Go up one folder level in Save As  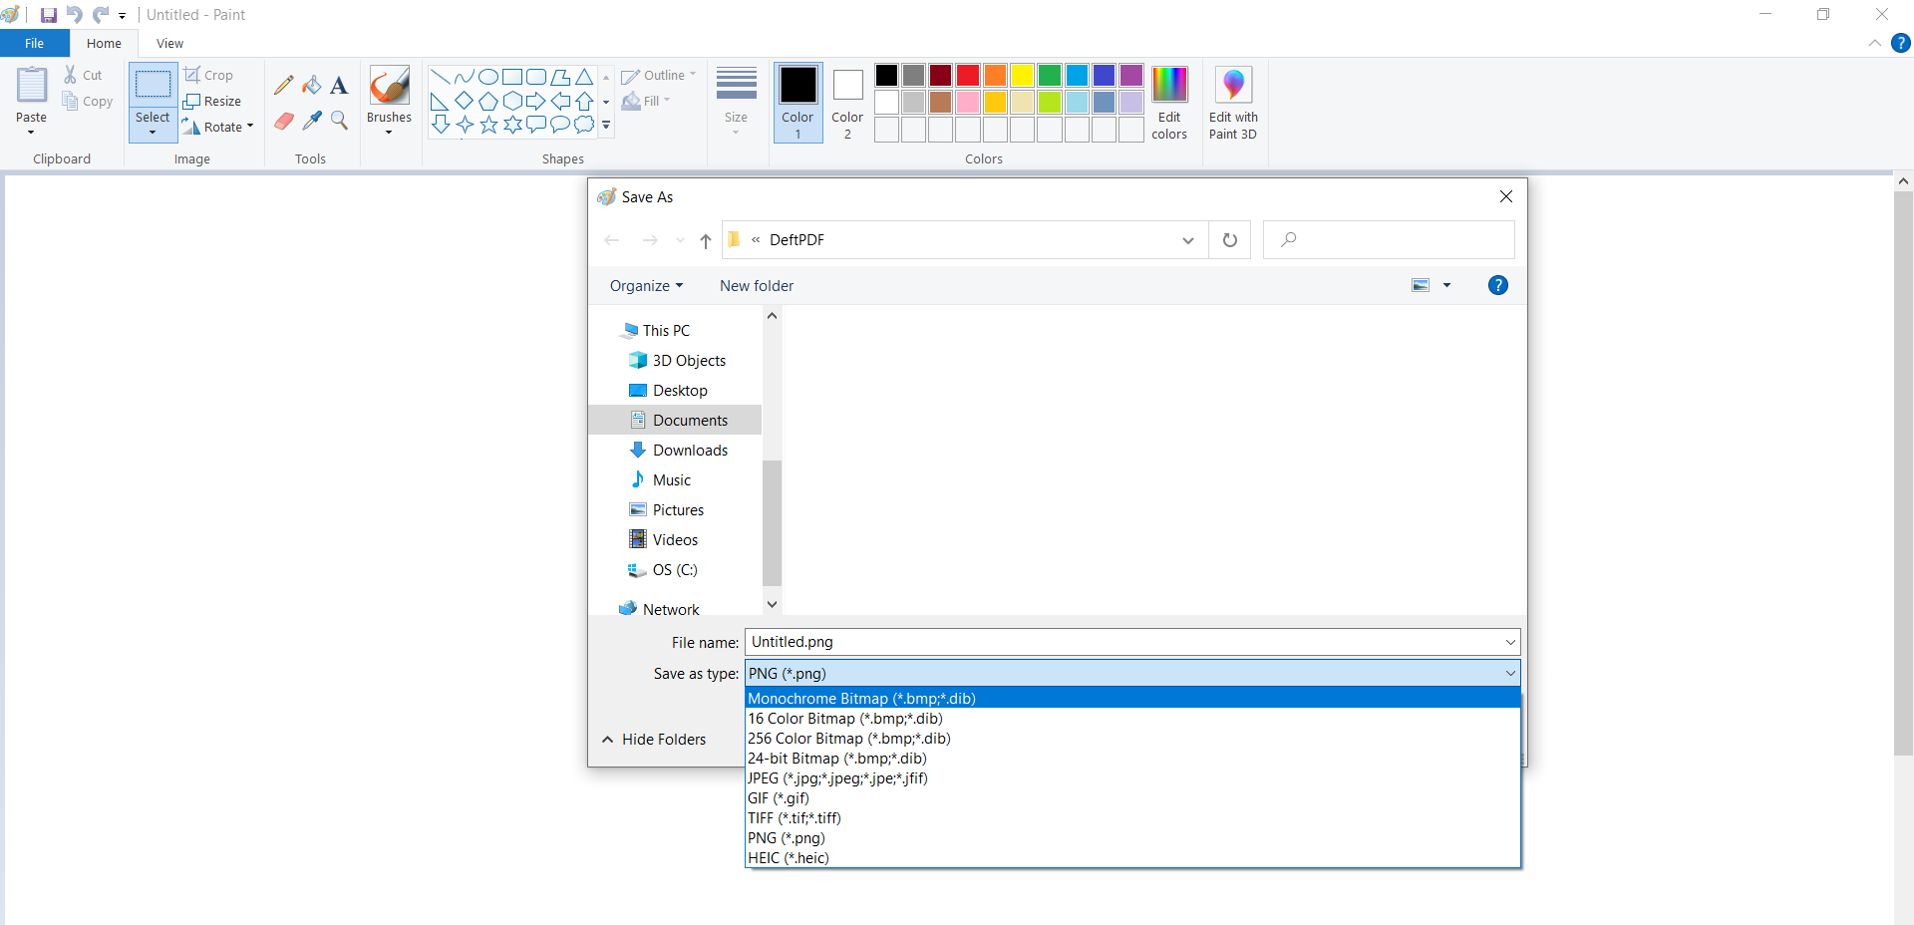[706, 240]
